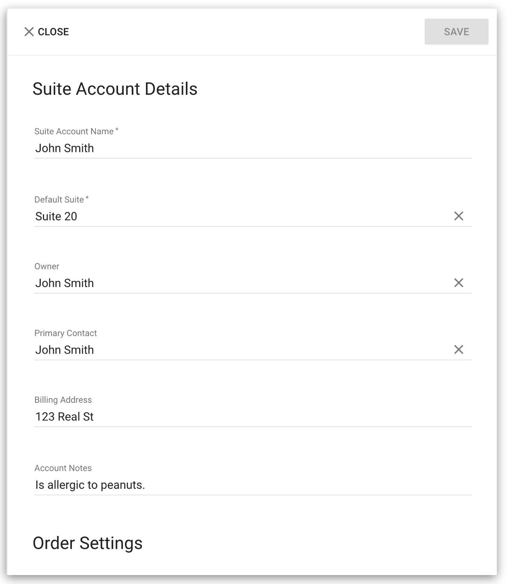This screenshot has height=584, width=507.
Task: Remove the Primary Contact selection
Action: 459,349
